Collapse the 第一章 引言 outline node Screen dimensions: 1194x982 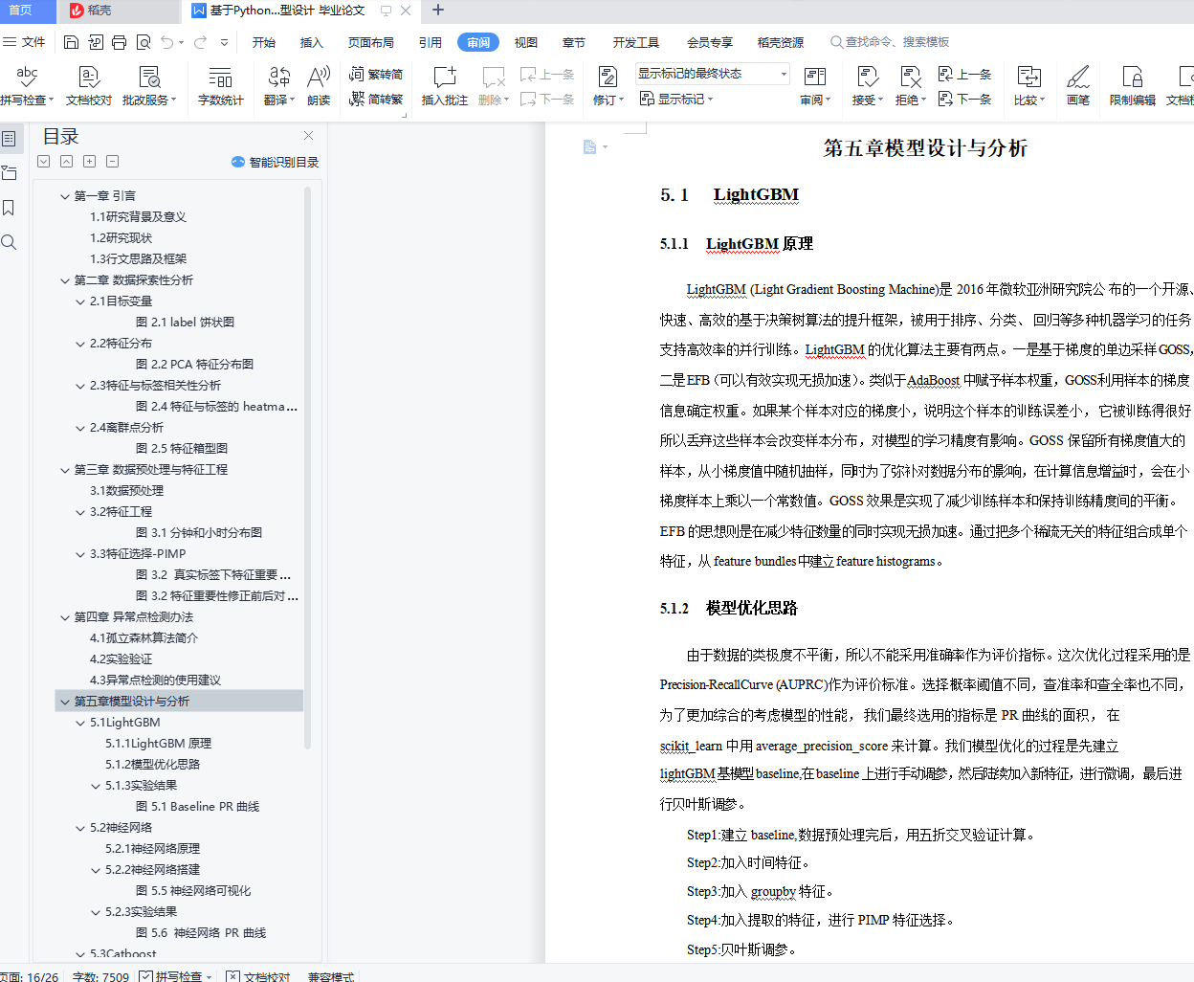tap(65, 196)
